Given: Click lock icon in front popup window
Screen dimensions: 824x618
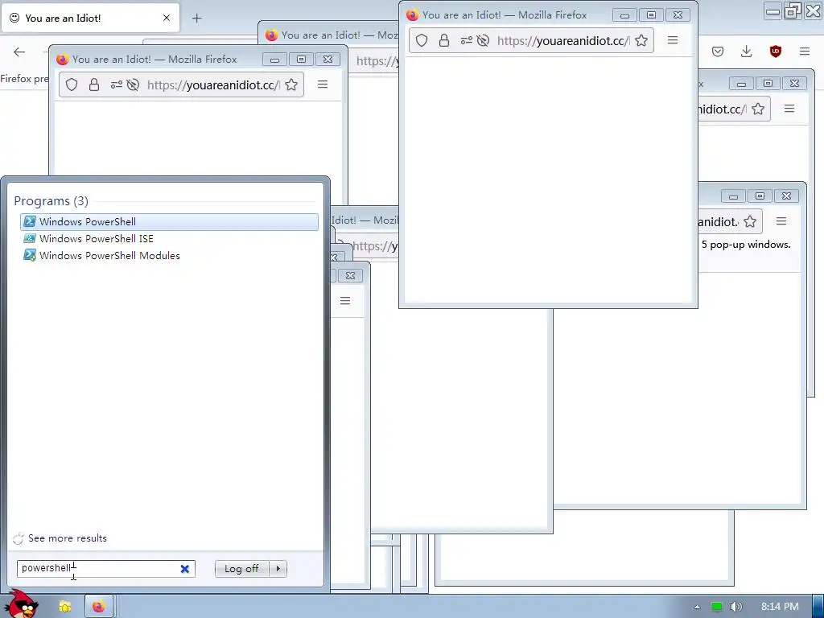Looking at the screenshot, I should [x=444, y=40].
